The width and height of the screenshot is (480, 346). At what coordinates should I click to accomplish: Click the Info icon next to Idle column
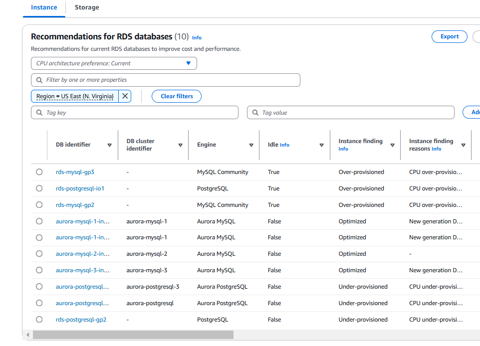tap(284, 145)
